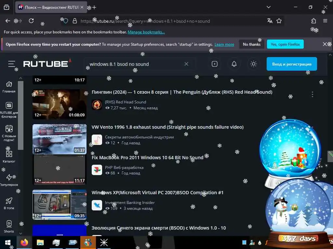Click the translate page icon
This screenshot has height=249, width=333.
[x=270, y=21]
